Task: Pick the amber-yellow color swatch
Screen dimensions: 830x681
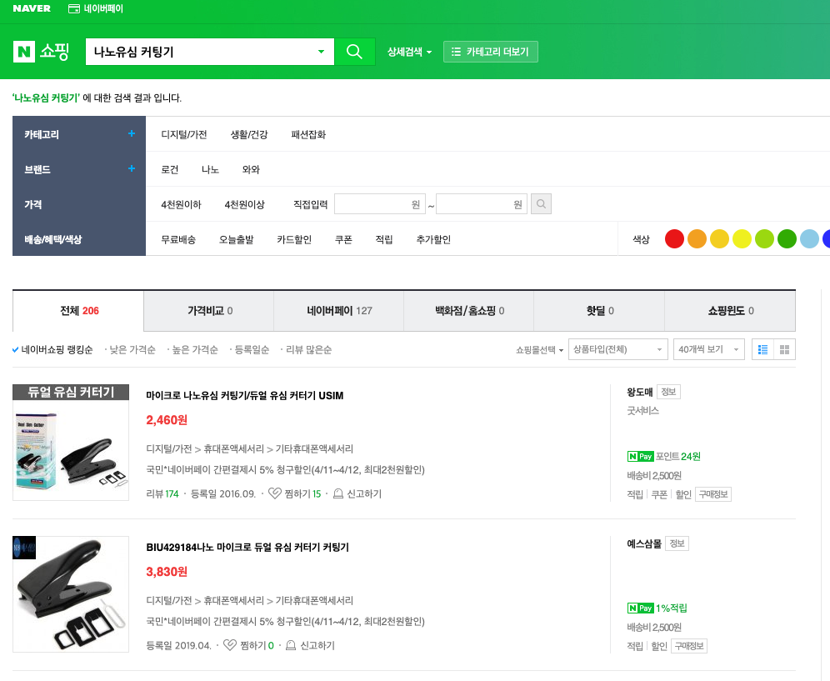Action: [x=719, y=239]
